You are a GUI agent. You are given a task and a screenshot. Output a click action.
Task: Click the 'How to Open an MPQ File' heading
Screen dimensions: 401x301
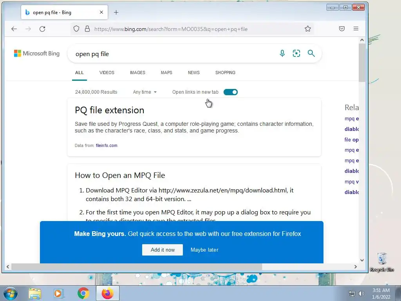tap(120, 175)
